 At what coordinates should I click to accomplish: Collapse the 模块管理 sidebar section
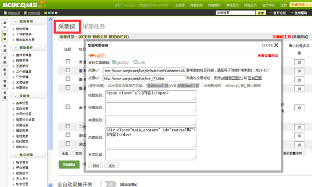point(16,21)
